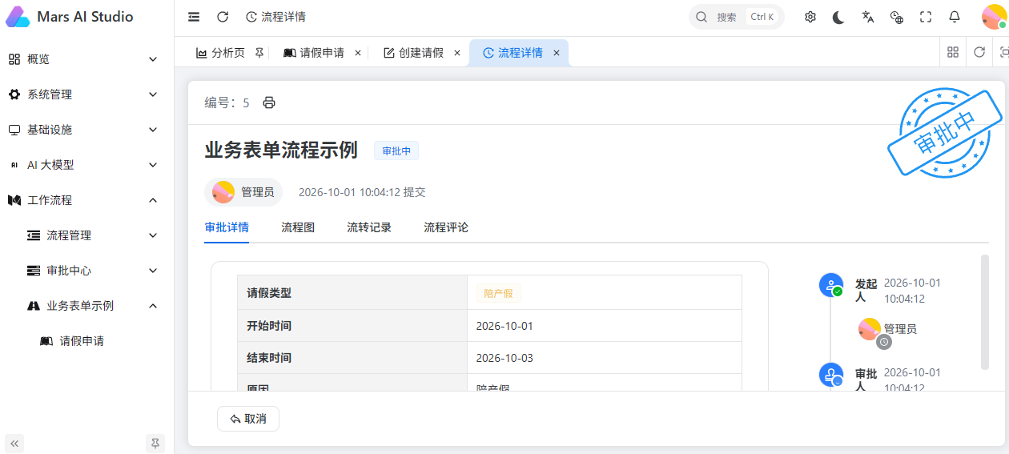Screen dimensions: 1009x454
Task: Switch to 流程评论 tab
Action: tap(446, 227)
